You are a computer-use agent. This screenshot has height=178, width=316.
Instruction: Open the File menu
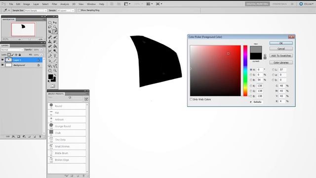(x=11, y=4)
